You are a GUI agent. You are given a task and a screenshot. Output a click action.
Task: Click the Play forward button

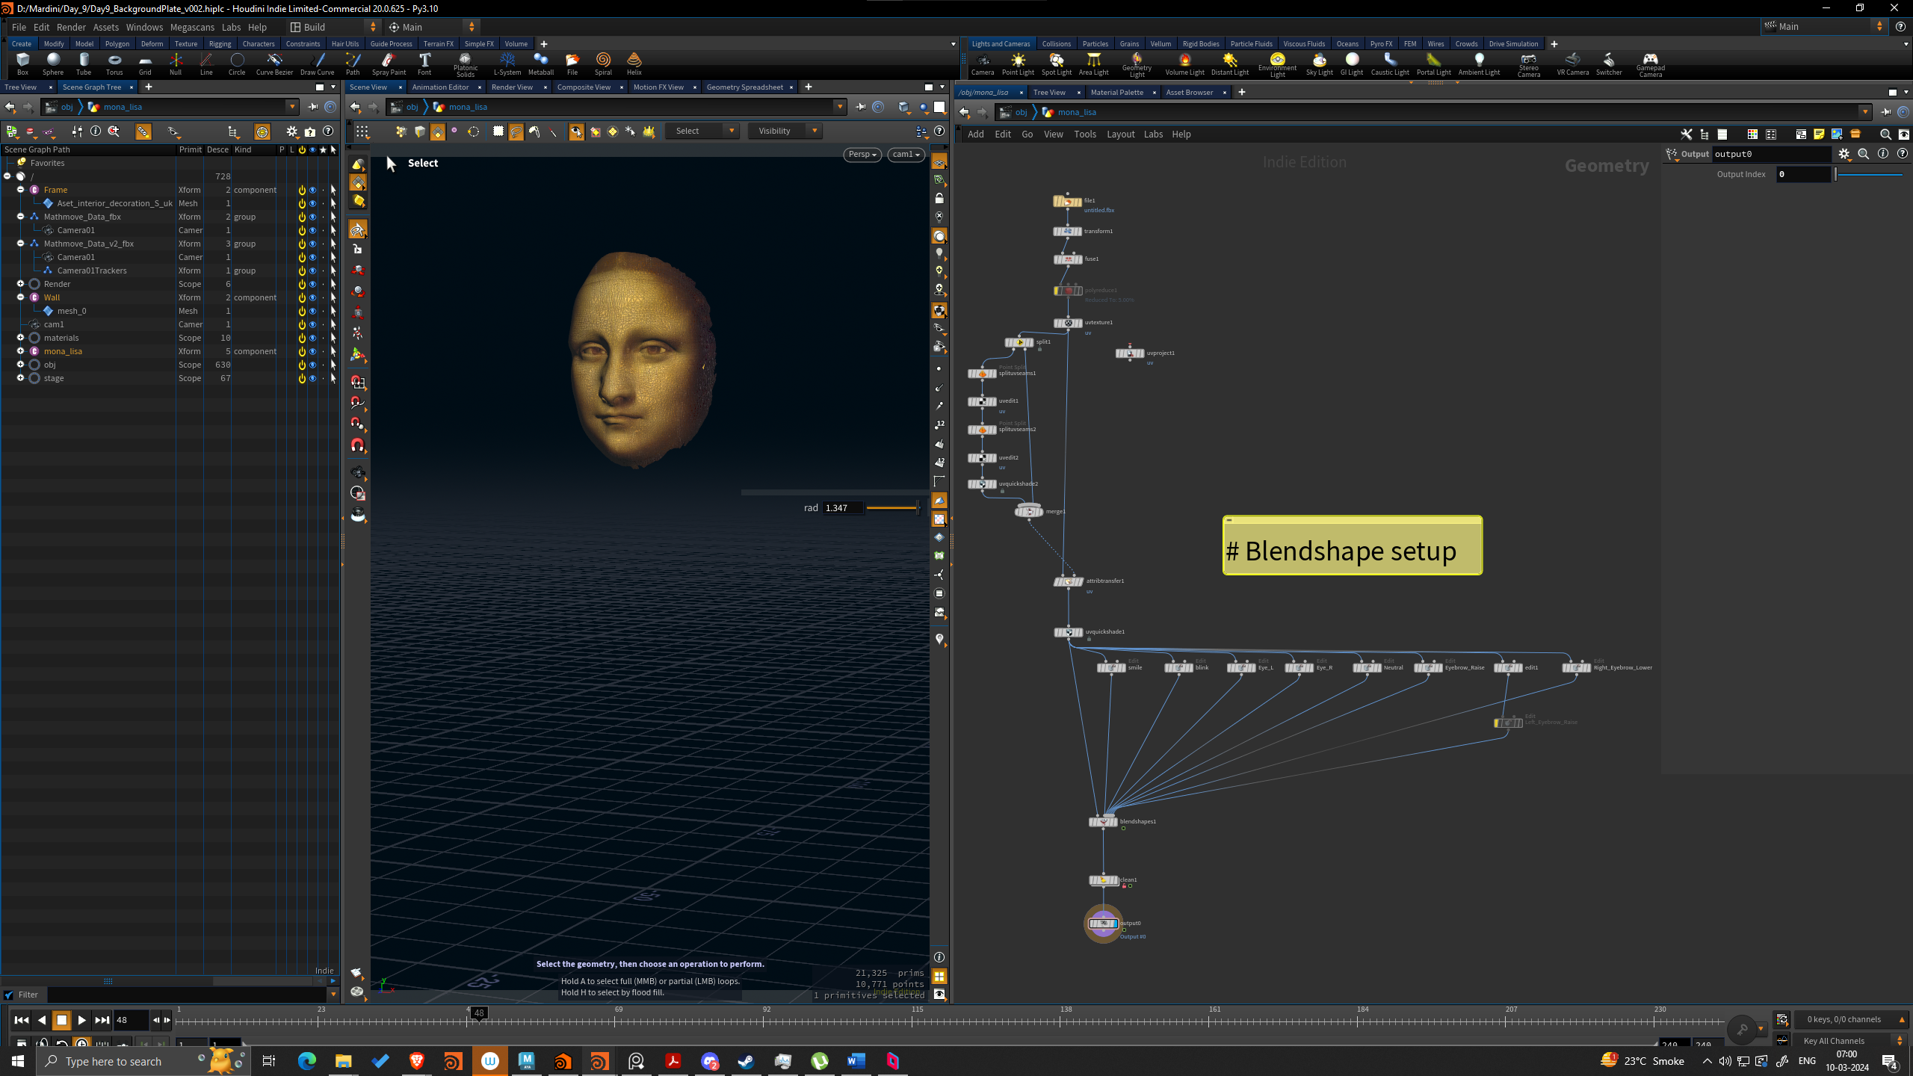[x=82, y=1020]
